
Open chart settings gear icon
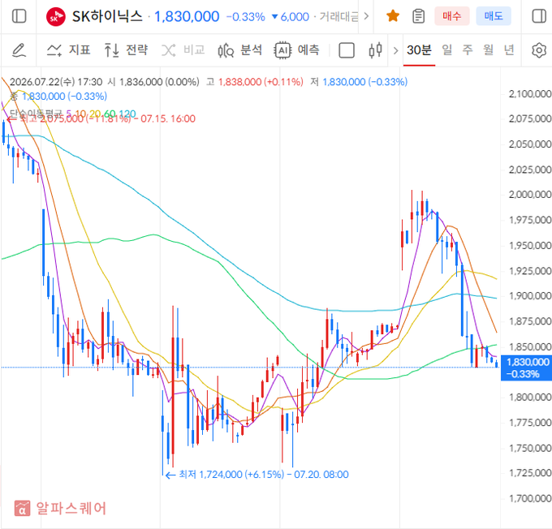(539, 50)
